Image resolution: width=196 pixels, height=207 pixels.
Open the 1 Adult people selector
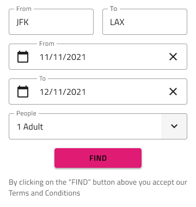[98, 126]
